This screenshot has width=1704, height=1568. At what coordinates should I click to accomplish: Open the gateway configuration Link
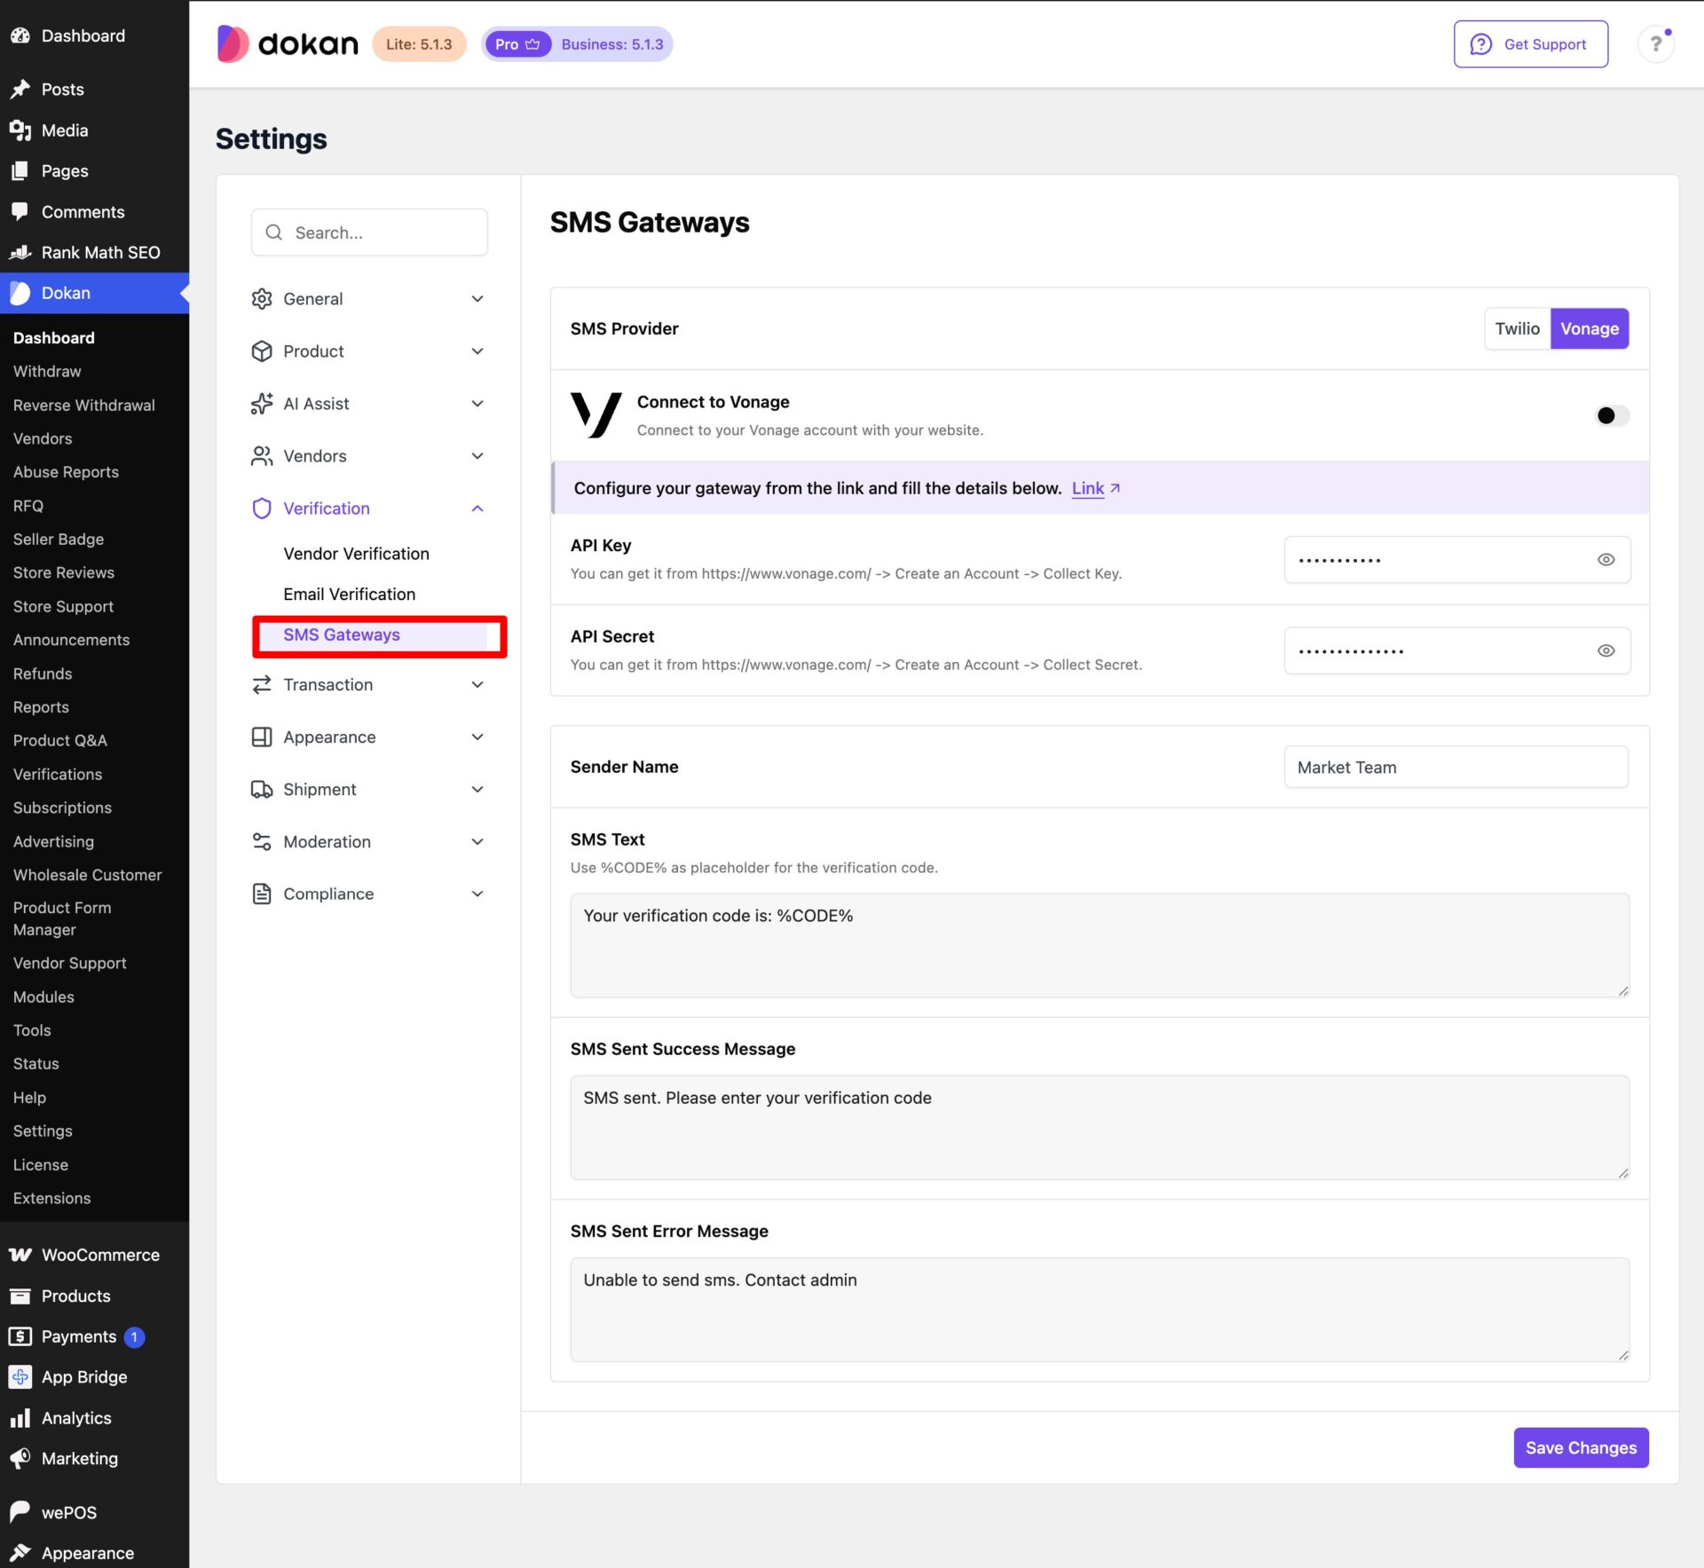1095,488
